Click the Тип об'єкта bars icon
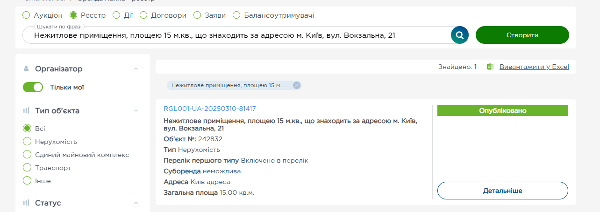 tap(26, 111)
